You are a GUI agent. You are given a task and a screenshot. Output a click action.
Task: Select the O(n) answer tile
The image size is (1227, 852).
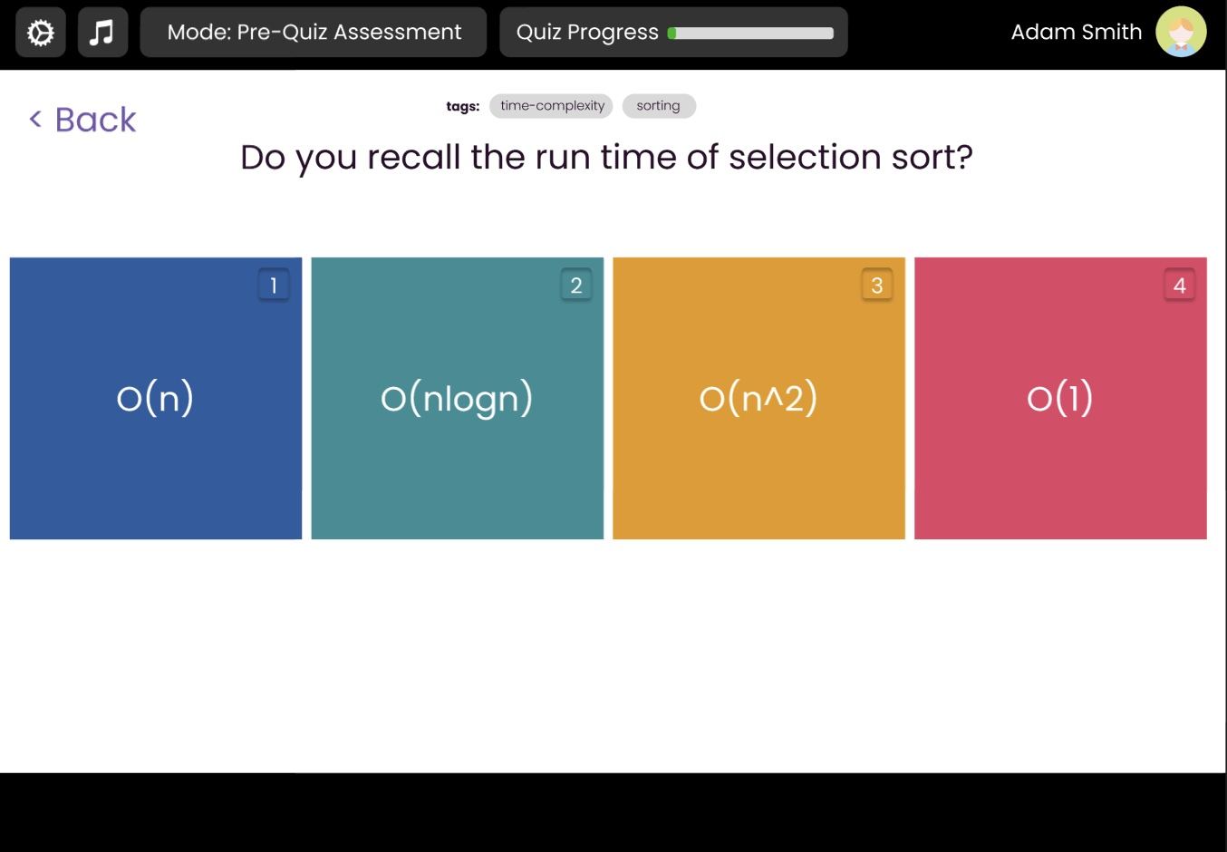click(x=155, y=398)
